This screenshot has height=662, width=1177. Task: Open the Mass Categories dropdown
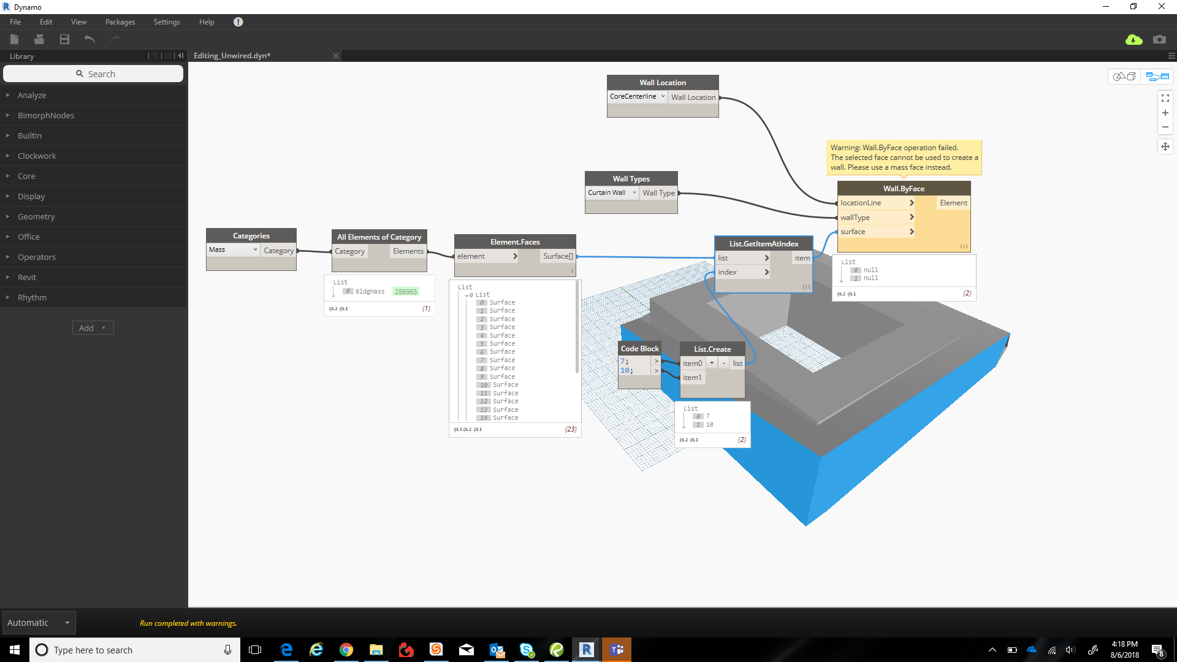pos(233,249)
